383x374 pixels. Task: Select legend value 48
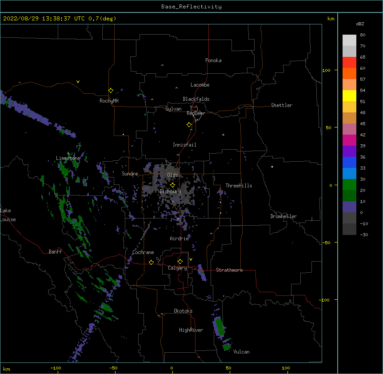[363, 112]
